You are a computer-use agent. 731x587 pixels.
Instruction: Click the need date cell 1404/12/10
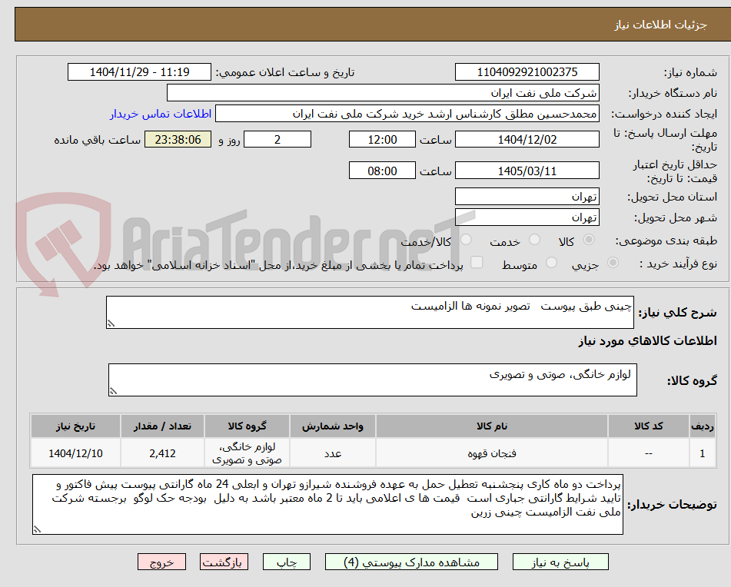coord(75,453)
